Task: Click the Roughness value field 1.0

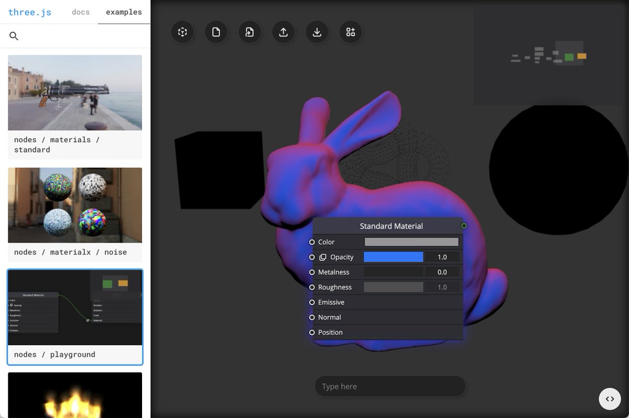Action: 442,287
